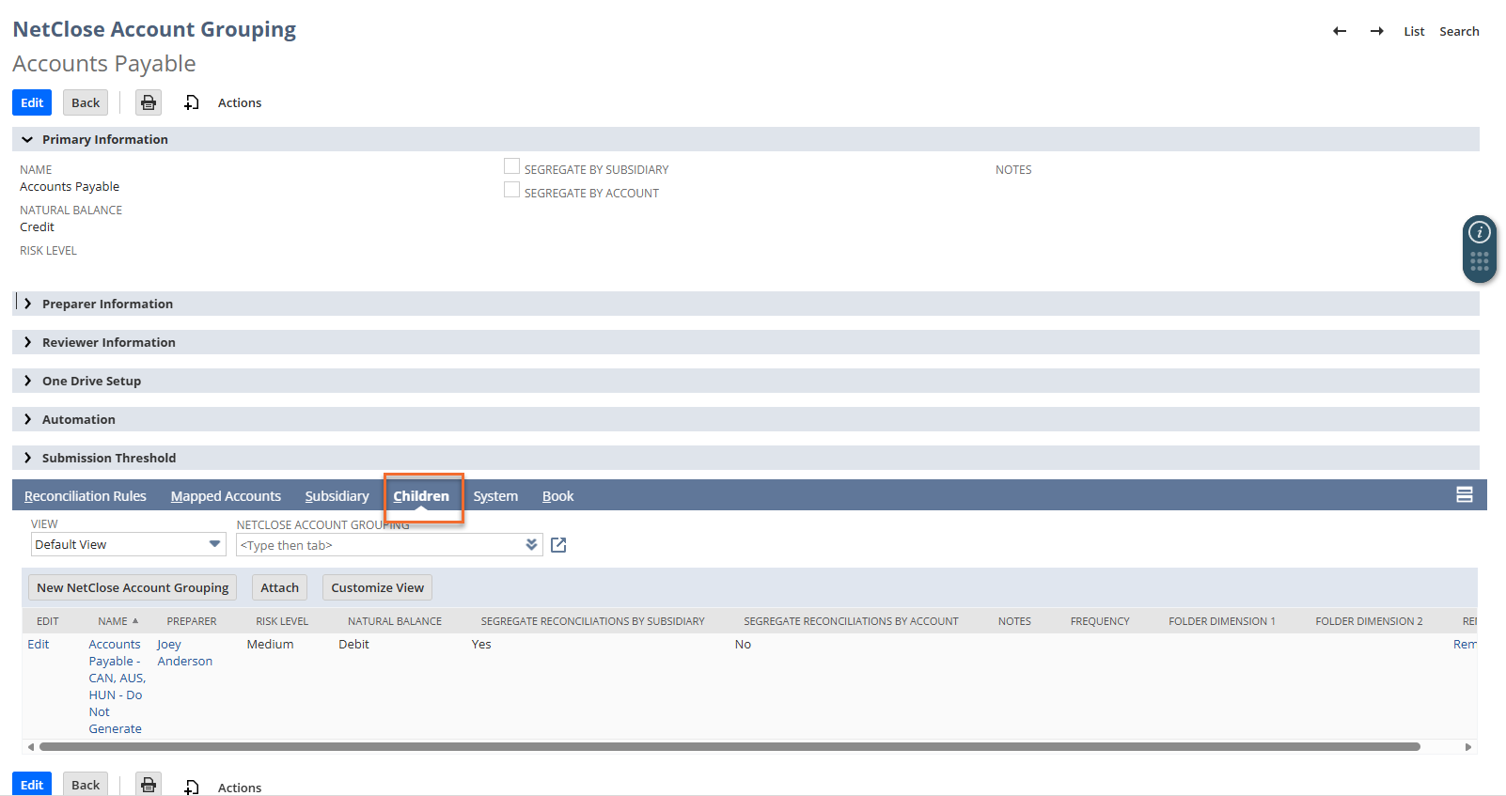Switch to the Mapped Accounts tab

pos(226,496)
